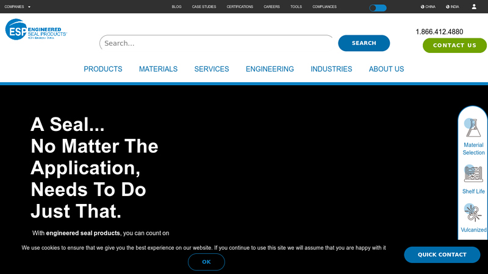Open the Engineering navigation menu
This screenshot has width=488, height=274.
click(270, 69)
